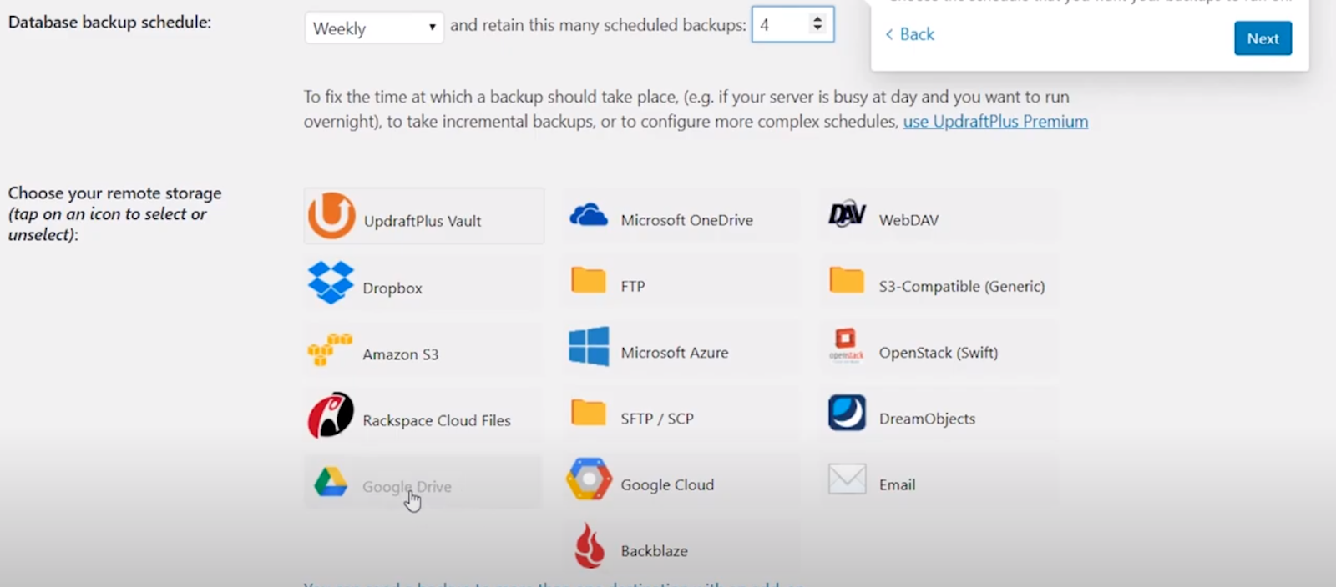Click the Microsoft OneDrive label

coord(687,220)
